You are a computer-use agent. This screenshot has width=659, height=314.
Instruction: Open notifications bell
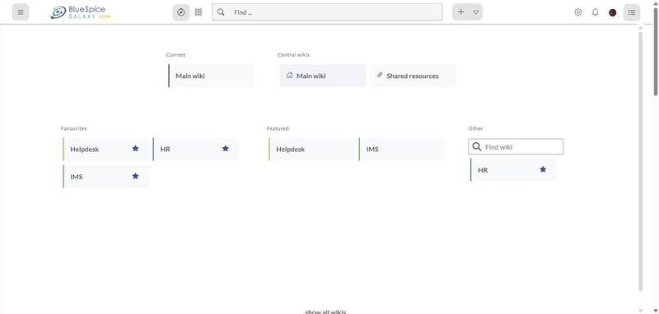point(595,12)
